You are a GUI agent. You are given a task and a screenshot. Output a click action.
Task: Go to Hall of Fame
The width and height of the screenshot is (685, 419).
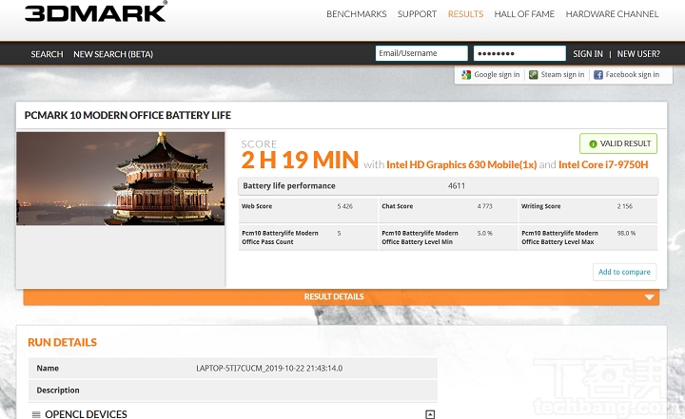[x=524, y=14]
